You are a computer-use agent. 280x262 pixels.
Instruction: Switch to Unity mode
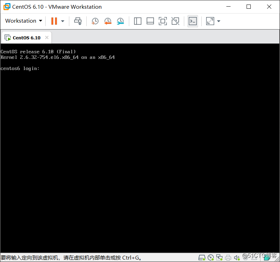click(176, 21)
